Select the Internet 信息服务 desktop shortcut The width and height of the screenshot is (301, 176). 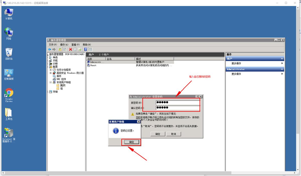[x=9, y=135]
